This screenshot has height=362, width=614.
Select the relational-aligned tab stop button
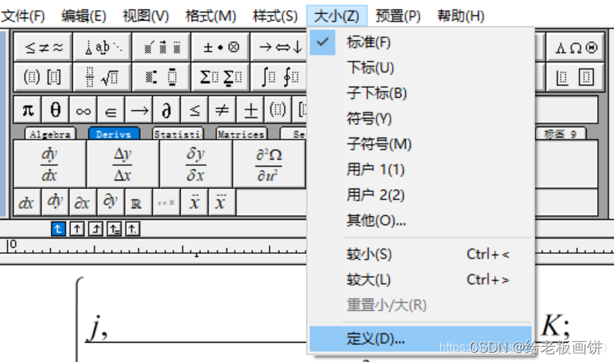[114, 228]
